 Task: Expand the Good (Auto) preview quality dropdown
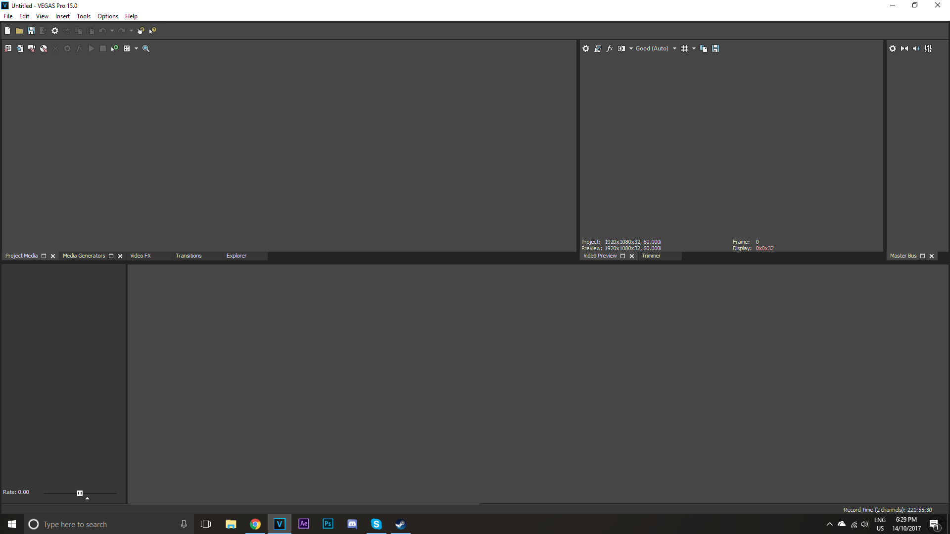674,48
